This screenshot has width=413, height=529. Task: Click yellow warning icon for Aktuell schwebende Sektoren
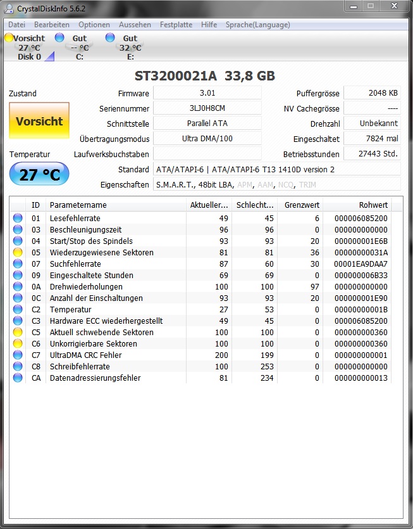tap(18, 332)
